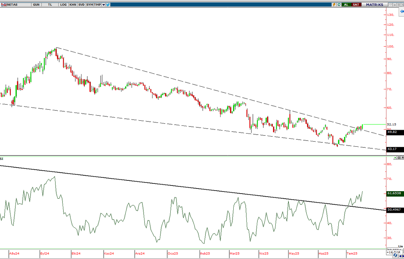The image size is (404, 259).
Task: Toggle the SYM option
Action: [90, 5]
